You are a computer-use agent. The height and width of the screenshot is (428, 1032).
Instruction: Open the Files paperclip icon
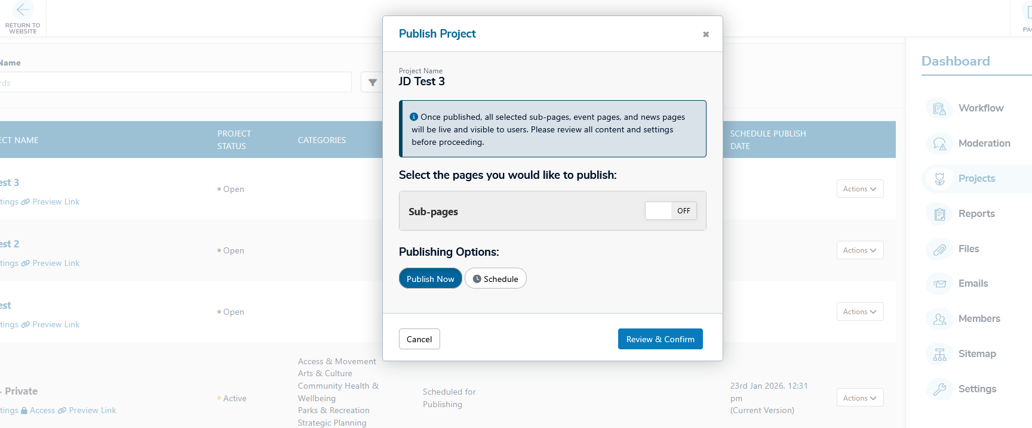pos(939,249)
